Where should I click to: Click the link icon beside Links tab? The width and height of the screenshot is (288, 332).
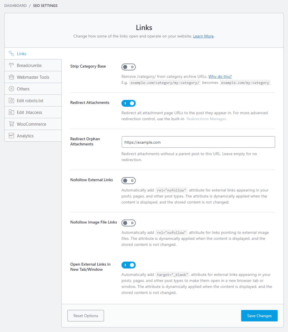point(11,53)
